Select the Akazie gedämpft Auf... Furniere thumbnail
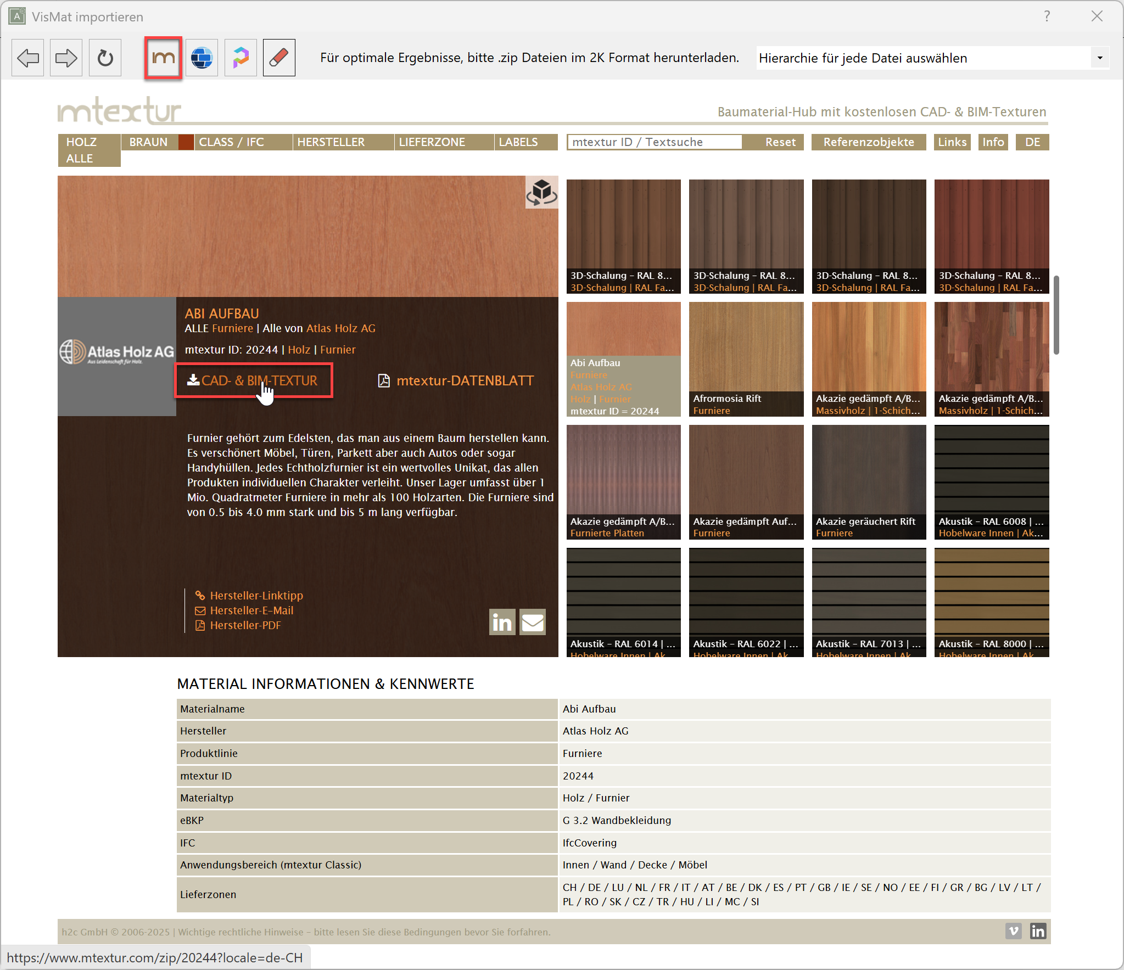 click(746, 482)
